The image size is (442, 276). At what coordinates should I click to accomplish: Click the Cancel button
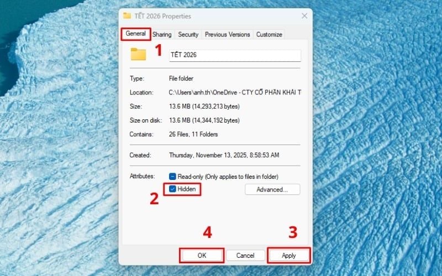point(245,256)
